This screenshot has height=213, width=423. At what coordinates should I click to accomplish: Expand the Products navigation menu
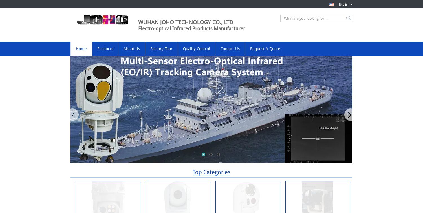point(105,49)
